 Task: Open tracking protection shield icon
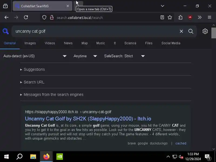click(x=44, y=18)
